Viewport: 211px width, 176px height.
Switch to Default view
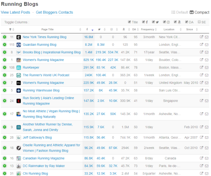pyautogui.click(x=180, y=12)
